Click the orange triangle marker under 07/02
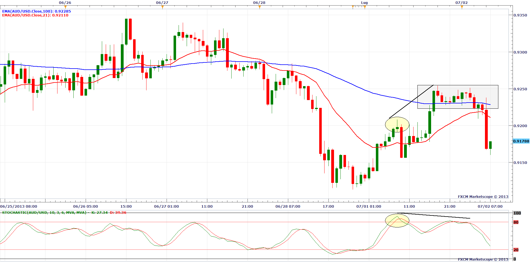 462,7
